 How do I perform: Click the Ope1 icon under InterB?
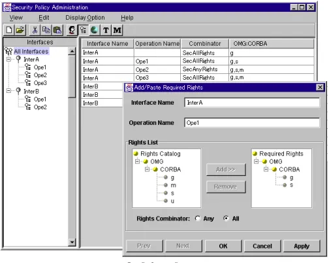[x=27, y=99]
